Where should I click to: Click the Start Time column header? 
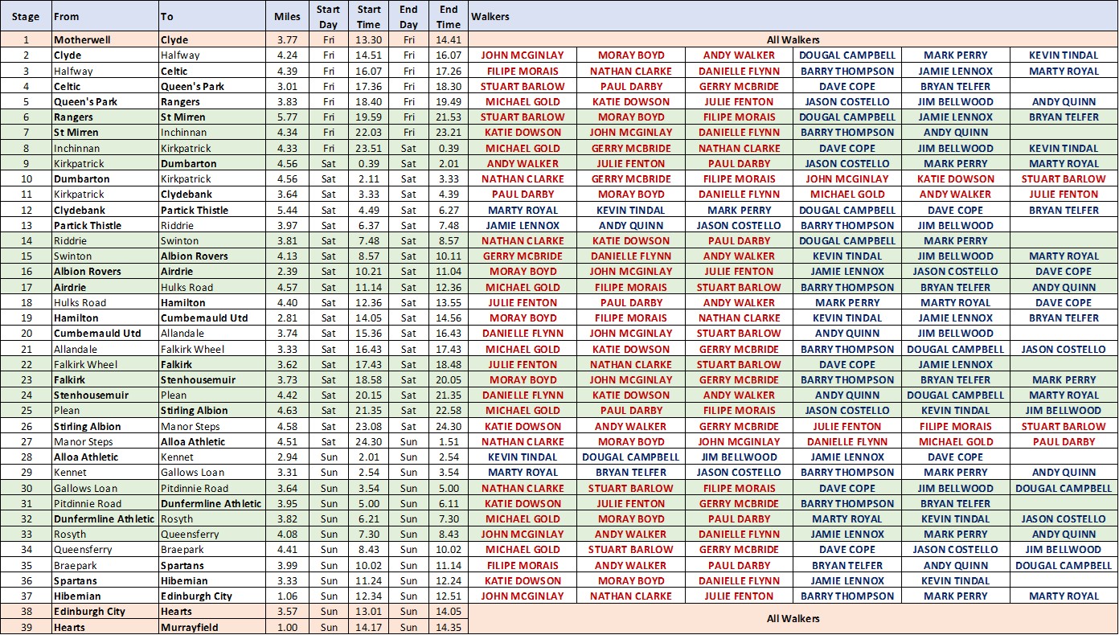(x=369, y=17)
